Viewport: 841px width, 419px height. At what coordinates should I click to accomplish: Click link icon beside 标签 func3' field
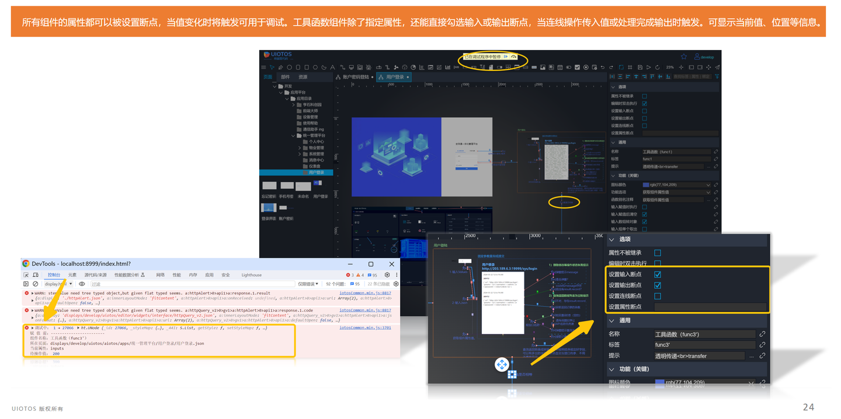pyautogui.click(x=762, y=344)
